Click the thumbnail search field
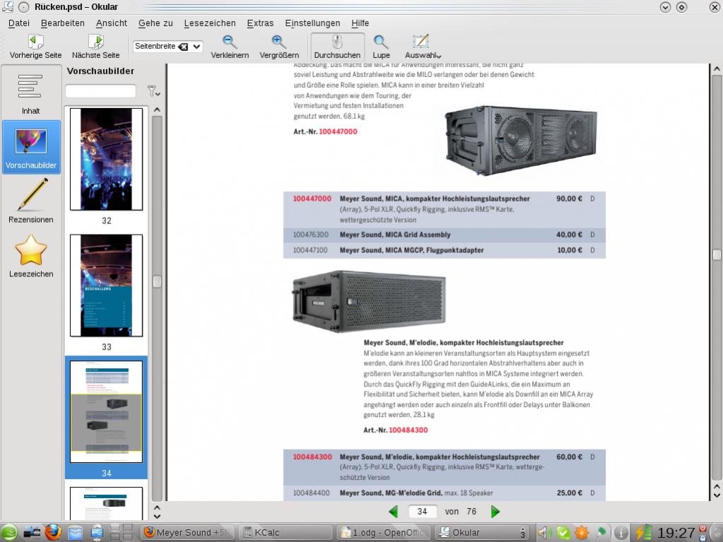Image resolution: width=723 pixels, height=542 pixels. point(100,91)
